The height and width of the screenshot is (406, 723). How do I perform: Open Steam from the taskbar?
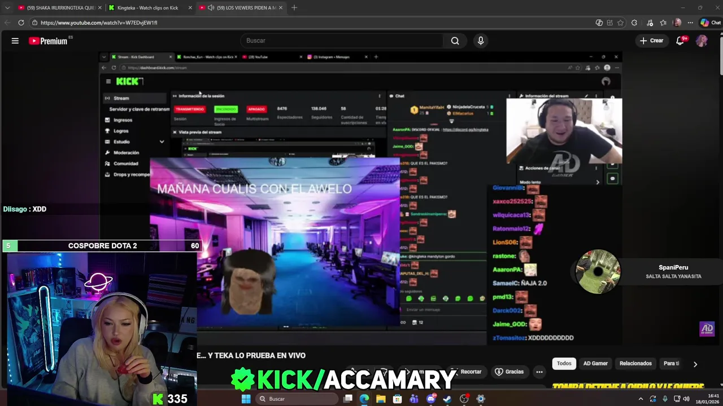tap(447, 399)
